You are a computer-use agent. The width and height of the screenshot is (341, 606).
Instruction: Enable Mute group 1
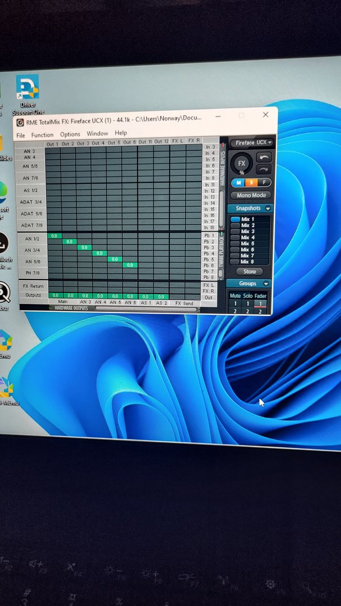tap(235, 304)
